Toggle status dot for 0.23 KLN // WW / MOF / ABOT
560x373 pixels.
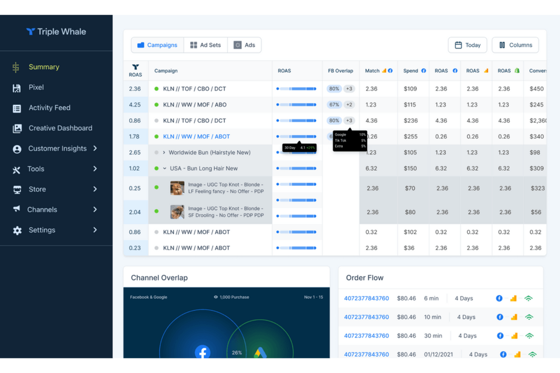tap(156, 248)
